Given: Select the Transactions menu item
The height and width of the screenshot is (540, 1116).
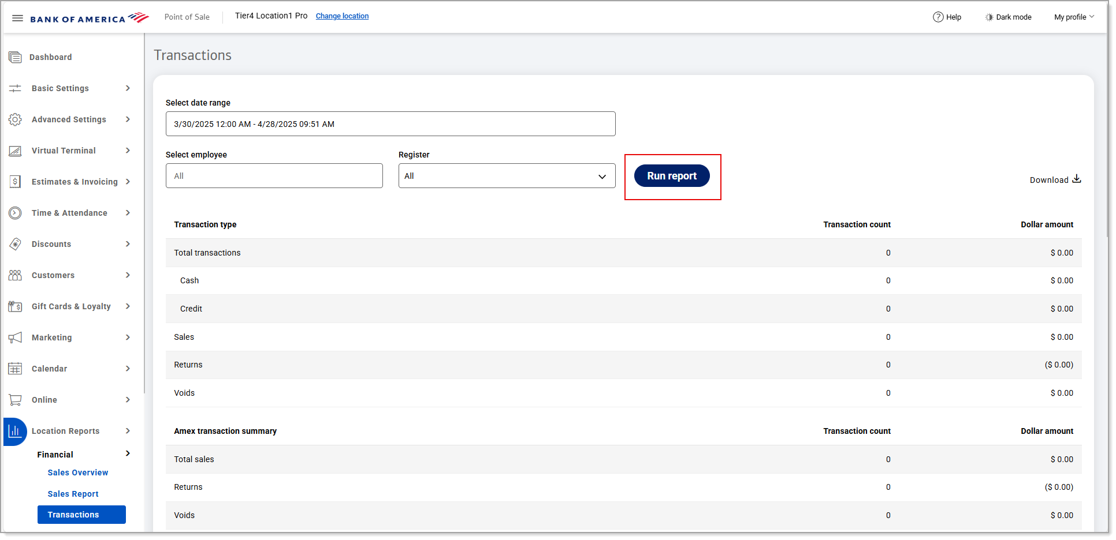Looking at the screenshot, I should 81,515.
